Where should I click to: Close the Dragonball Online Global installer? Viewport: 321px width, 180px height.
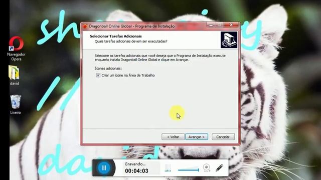(x=231, y=25)
